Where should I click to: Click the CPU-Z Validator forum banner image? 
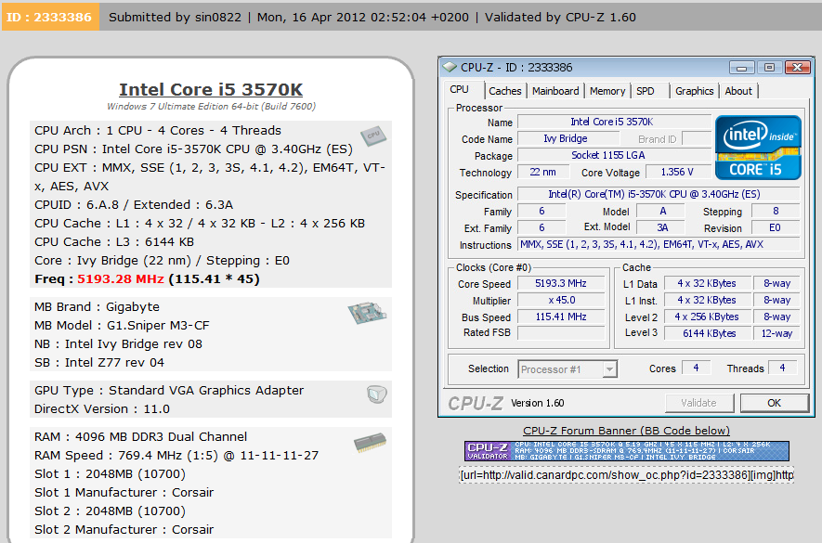[626, 451]
